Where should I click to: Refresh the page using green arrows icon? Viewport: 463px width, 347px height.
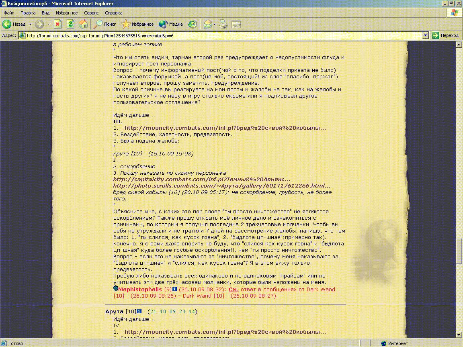pos(70,24)
